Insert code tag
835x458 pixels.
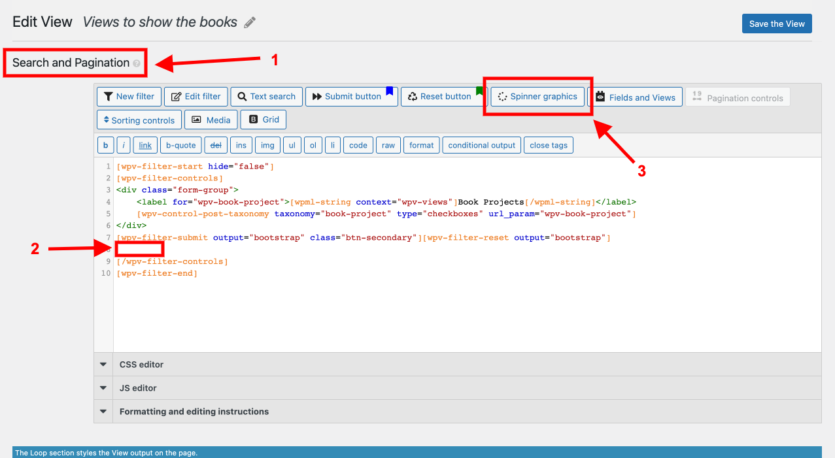[358, 145]
